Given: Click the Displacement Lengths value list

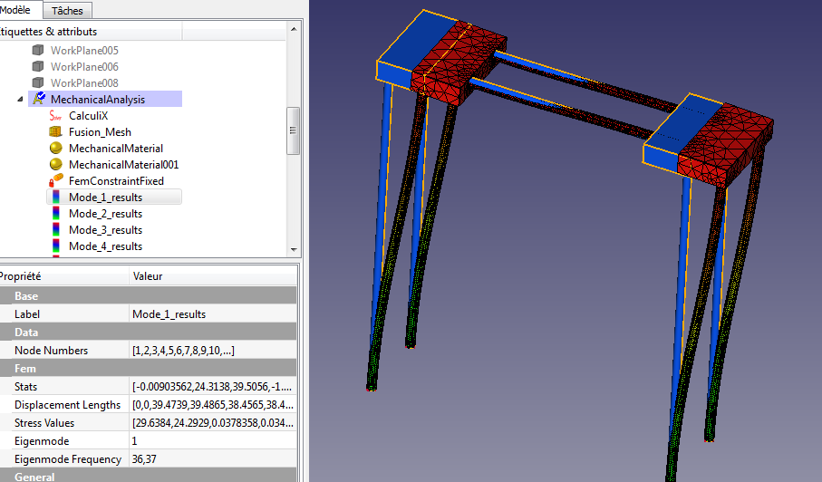Looking at the screenshot, I should click(x=213, y=404).
